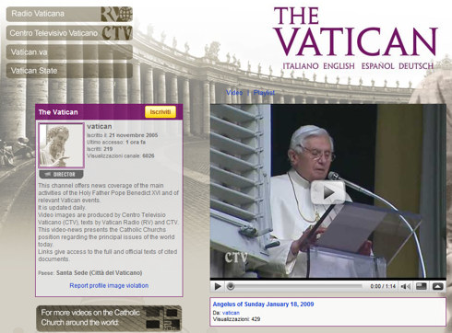Click the large play overlay on the video
The width and height of the screenshot is (452, 333).
point(327,192)
